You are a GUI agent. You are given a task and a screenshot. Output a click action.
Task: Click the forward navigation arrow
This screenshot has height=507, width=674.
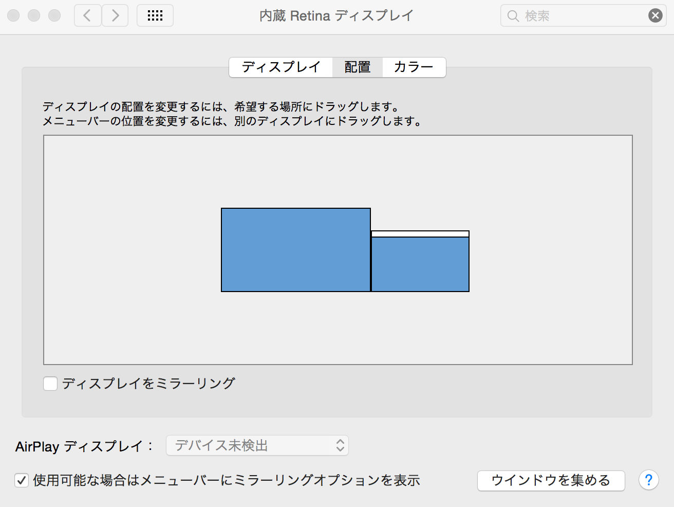tap(115, 16)
